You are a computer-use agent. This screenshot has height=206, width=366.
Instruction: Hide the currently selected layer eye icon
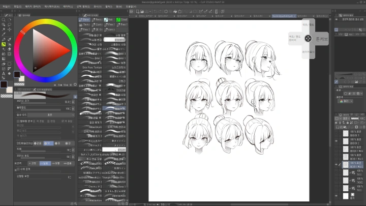pos(337,165)
